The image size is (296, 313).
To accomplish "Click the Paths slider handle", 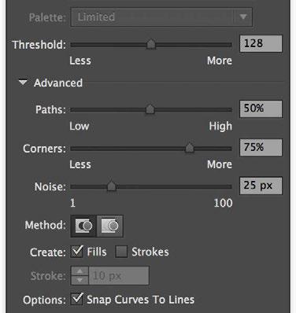I will 150,109.
